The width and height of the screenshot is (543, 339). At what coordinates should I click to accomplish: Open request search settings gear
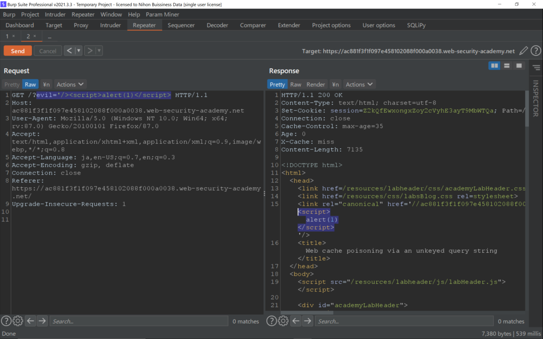pos(18,321)
